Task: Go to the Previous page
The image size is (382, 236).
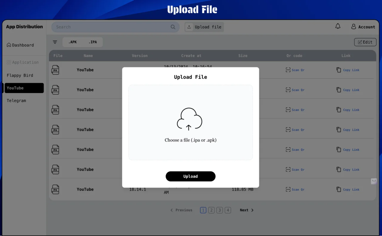Action: click(181, 210)
